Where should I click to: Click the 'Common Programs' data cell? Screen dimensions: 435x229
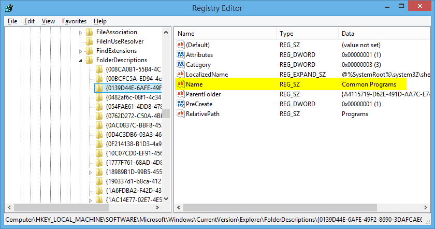click(x=369, y=84)
